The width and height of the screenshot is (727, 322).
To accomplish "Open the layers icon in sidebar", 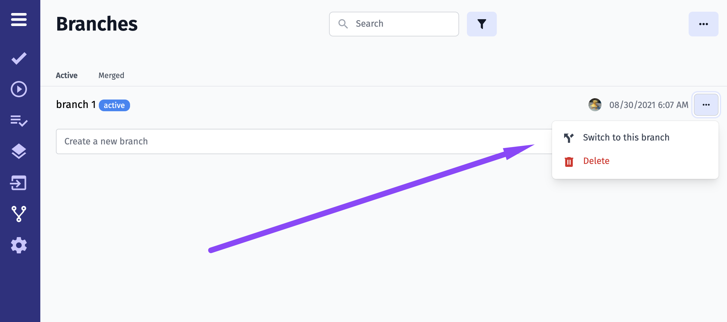I will coord(19,151).
